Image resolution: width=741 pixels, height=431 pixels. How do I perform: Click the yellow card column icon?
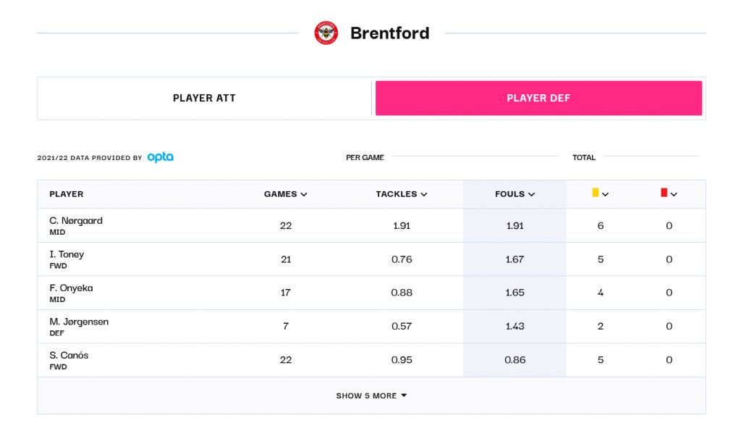tap(596, 193)
